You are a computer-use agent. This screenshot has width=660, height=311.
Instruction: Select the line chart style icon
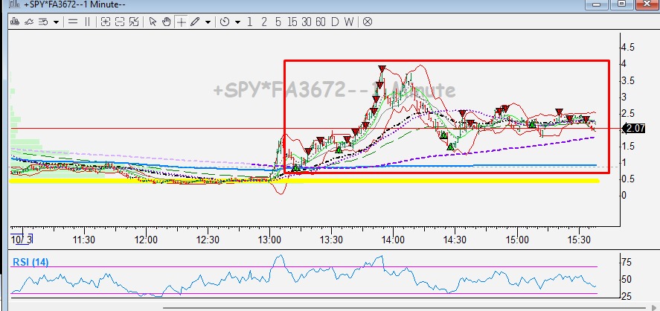coord(29,22)
